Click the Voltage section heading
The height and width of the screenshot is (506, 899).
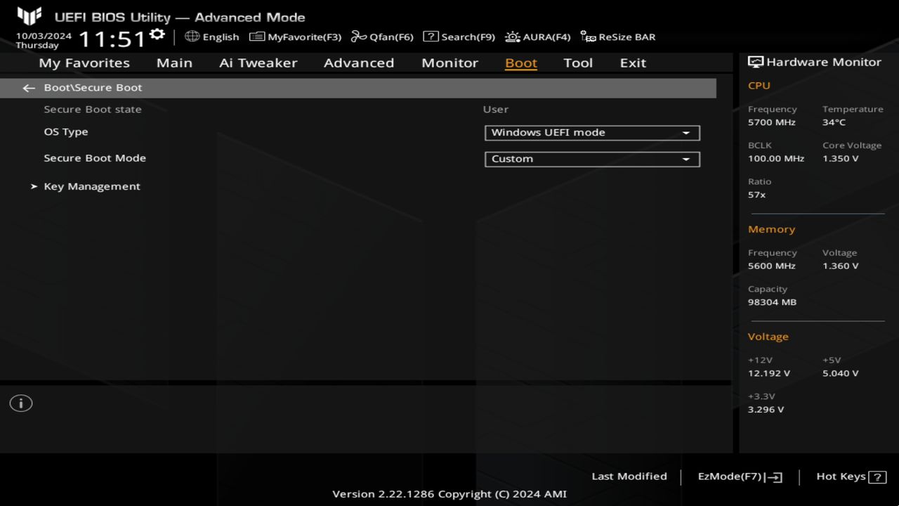click(x=768, y=337)
